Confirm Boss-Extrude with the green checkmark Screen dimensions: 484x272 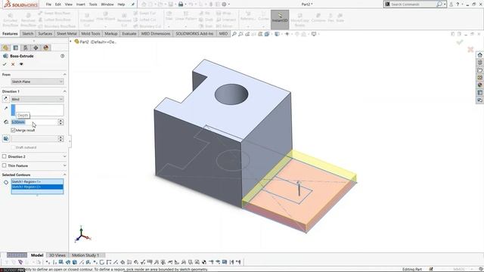click(x=5, y=64)
